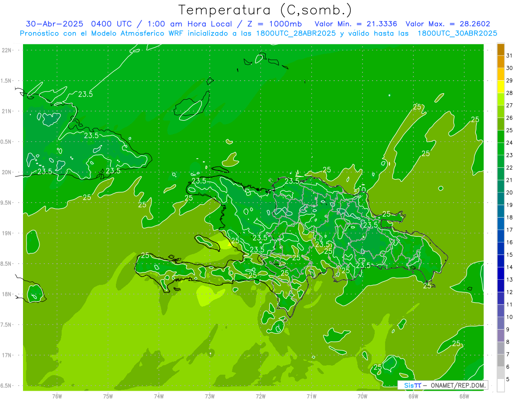
Task: Click the legend value "21"
Action: point(509,180)
